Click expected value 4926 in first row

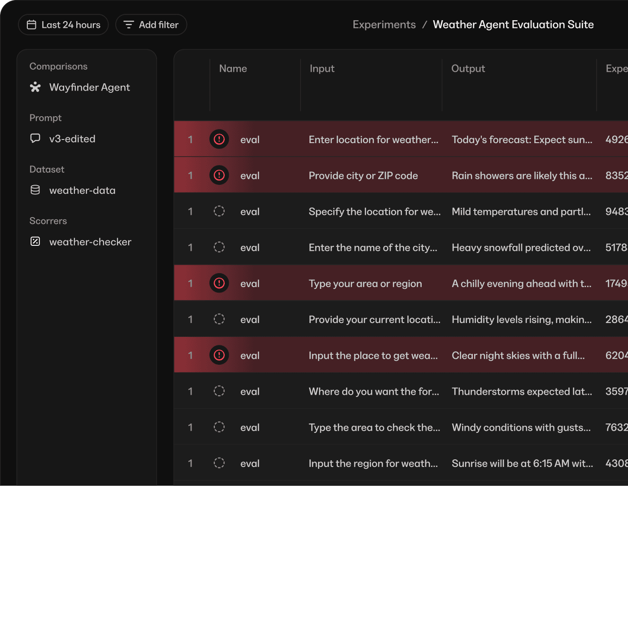(x=617, y=140)
